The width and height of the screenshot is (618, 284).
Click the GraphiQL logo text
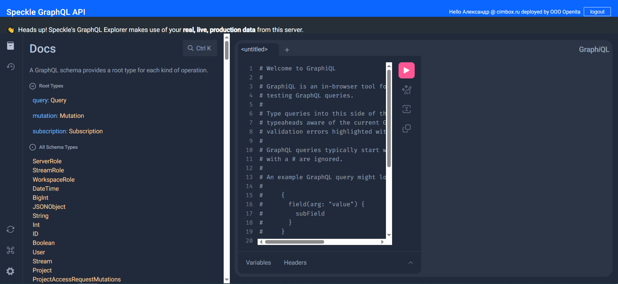(x=594, y=49)
